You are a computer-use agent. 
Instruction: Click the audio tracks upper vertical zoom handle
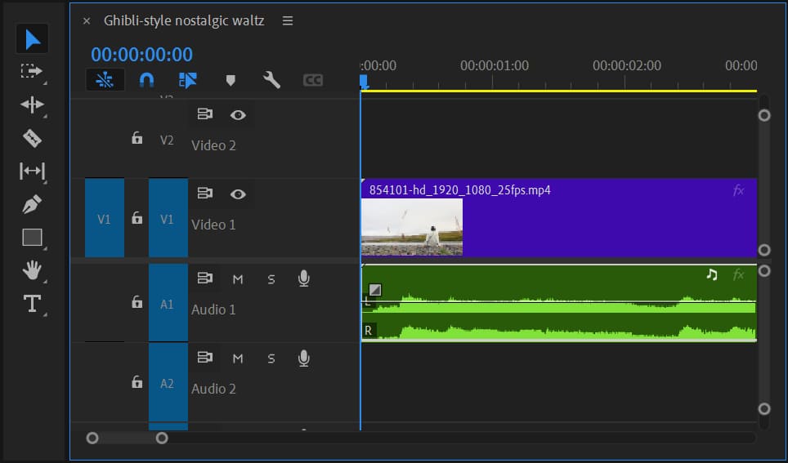(x=763, y=271)
